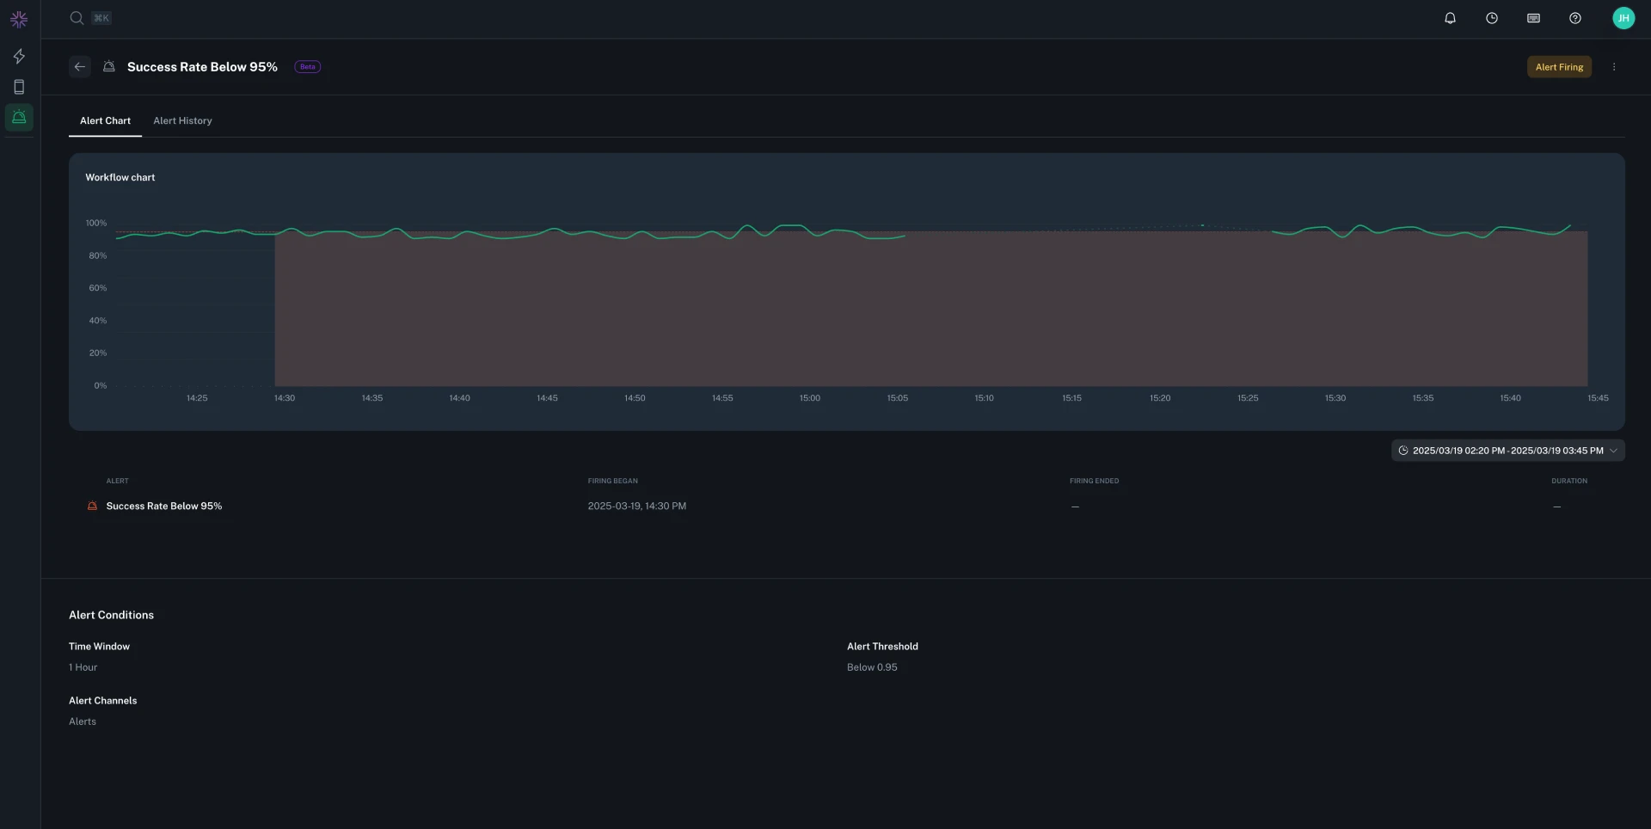
Task: Expand the time range dropdown
Action: point(1507,450)
